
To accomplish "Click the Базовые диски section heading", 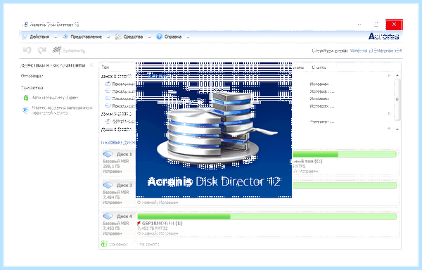I will pyautogui.click(x=118, y=143).
